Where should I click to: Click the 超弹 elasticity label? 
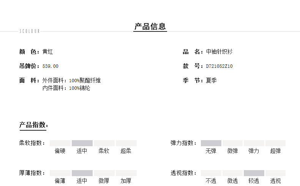(x=275, y=151)
